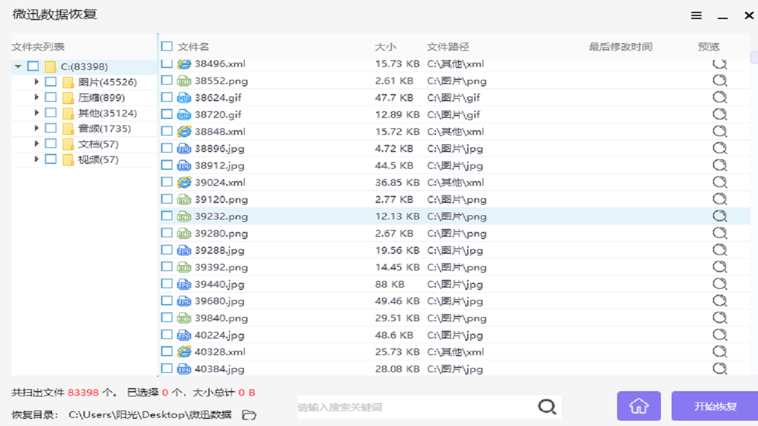The height and width of the screenshot is (426, 758).
Task: Preview the file 39440.jpg
Action: pyautogui.click(x=719, y=284)
